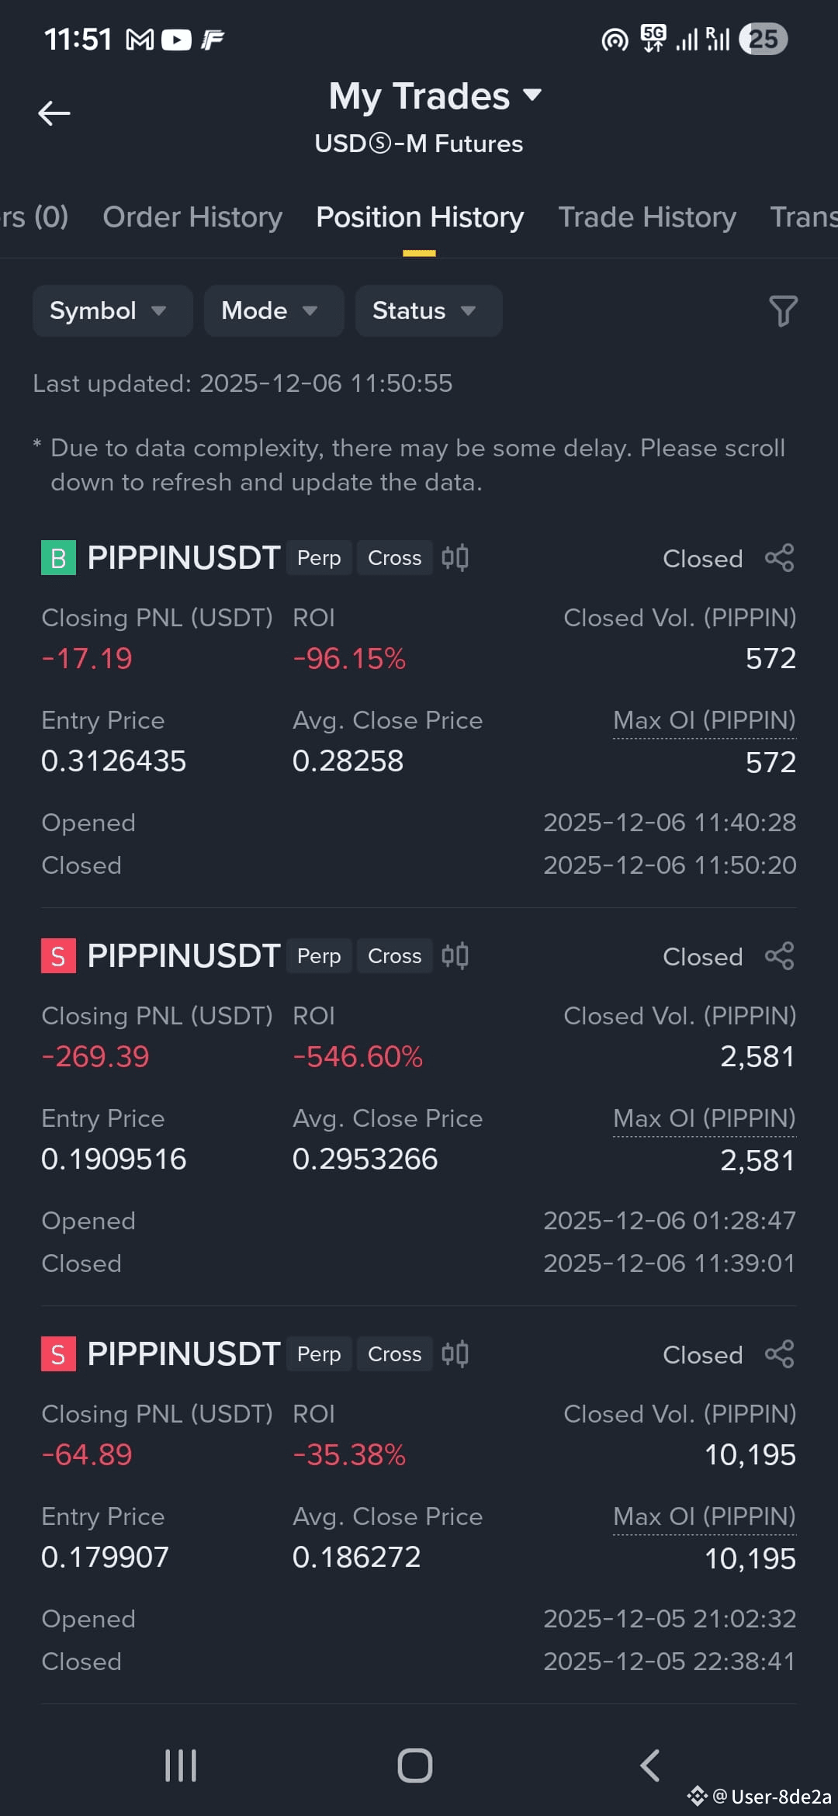Switch to the Order History tab
This screenshot has width=838, height=1816.
192,217
